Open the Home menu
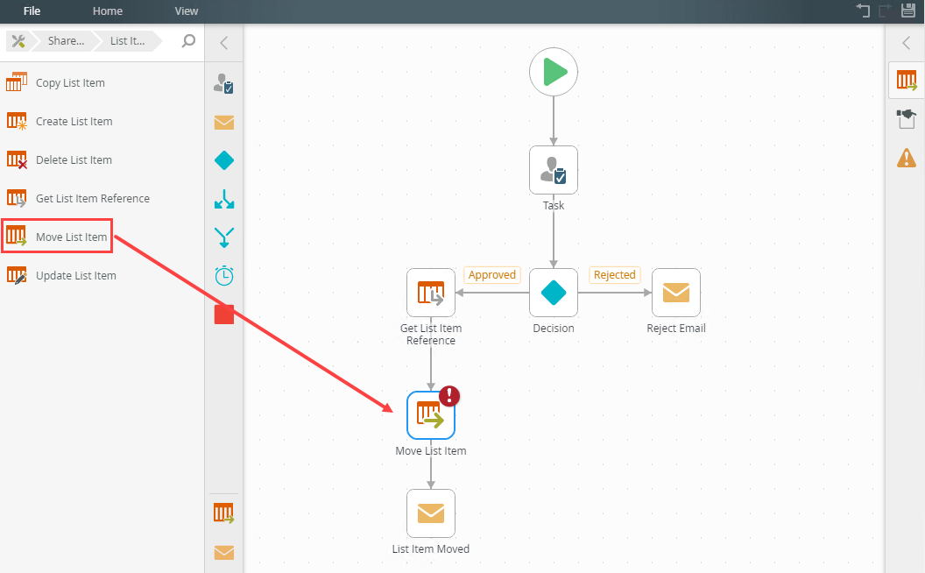The width and height of the screenshot is (925, 573). click(108, 11)
